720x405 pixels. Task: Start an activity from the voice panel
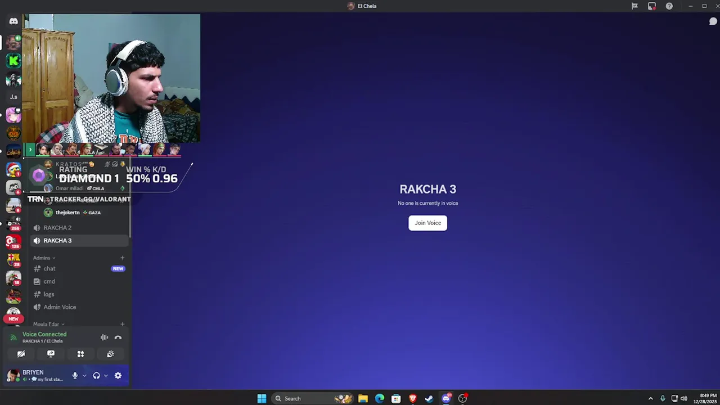pos(80,354)
